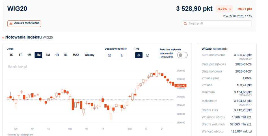Click the lut month label on time axis
The width and height of the screenshot is (268, 136).
tap(16, 129)
